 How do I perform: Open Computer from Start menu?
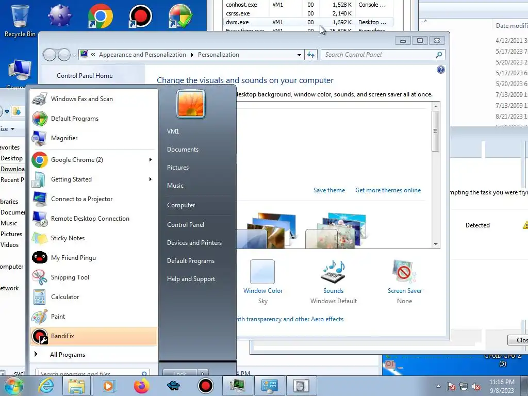click(181, 205)
